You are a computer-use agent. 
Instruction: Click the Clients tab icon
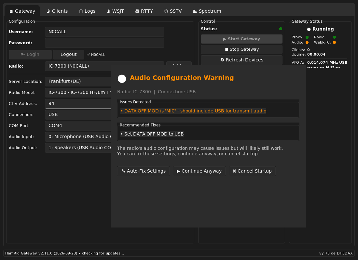pyautogui.click(x=48, y=11)
